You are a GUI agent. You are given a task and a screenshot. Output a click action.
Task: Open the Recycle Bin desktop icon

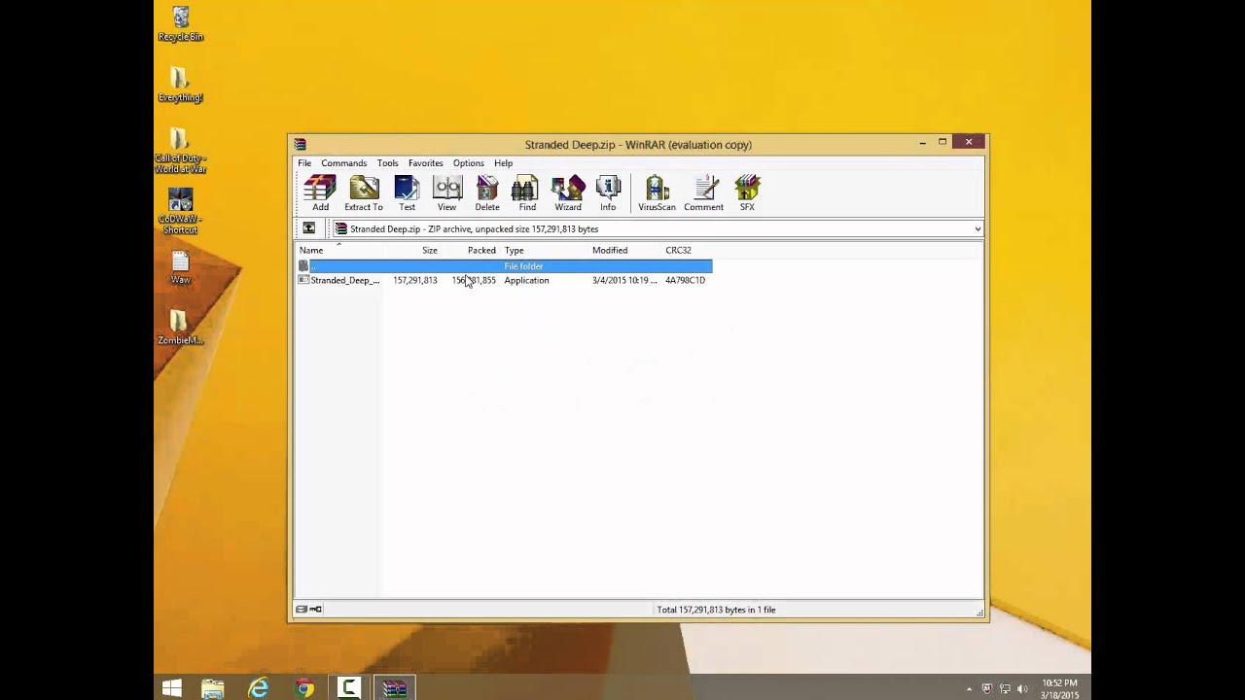[x=180, y=24]
